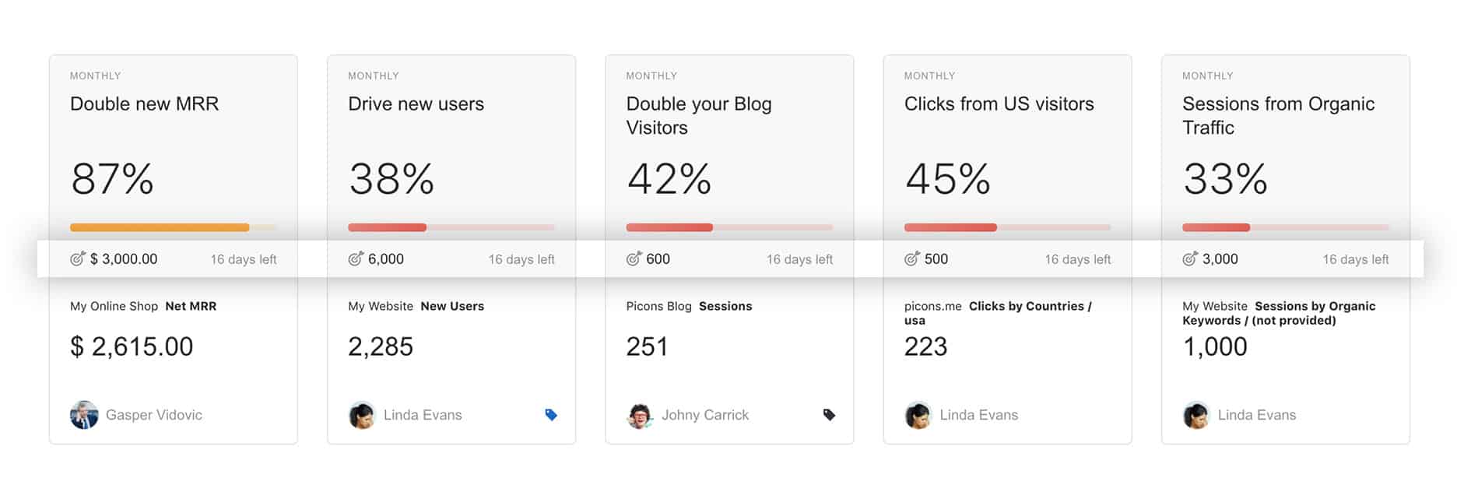1464x499 pixels.
Task: Open the Clicks from US visitors goal title
Action: point(999,104)
